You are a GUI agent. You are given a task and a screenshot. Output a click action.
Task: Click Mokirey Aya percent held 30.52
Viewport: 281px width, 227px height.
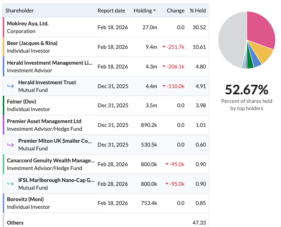click(199, 27)
